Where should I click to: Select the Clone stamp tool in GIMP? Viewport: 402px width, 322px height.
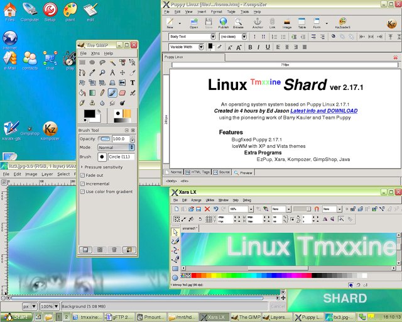click(92, 103)
